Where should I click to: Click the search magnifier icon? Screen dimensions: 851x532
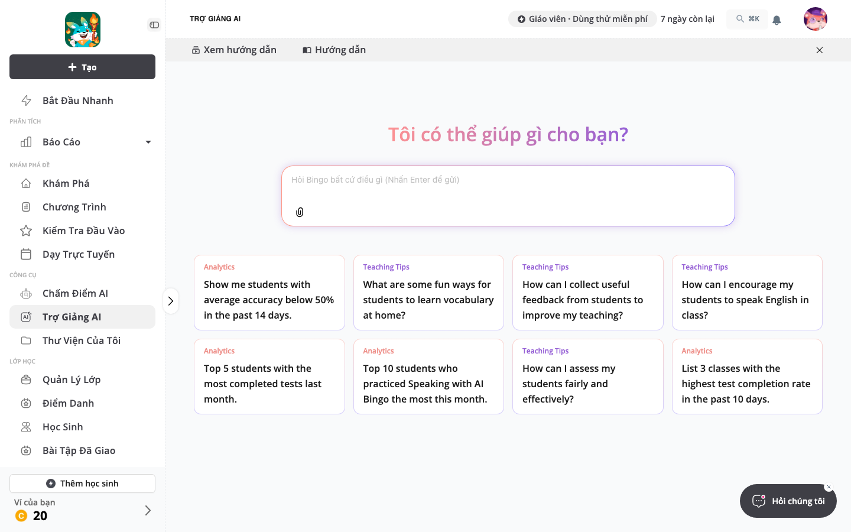tap(740, 19)
